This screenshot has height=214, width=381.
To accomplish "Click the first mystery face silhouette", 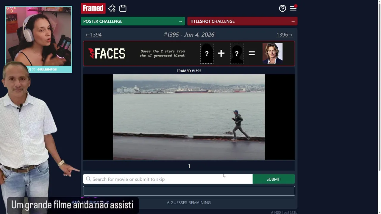I will [x=207, y=53].
